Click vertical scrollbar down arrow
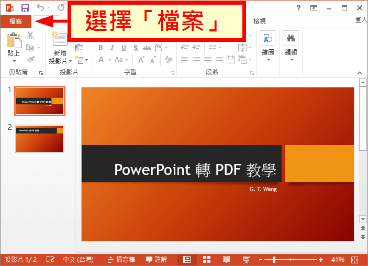Viewport: 368px width, 266px height. coord(363,219)
